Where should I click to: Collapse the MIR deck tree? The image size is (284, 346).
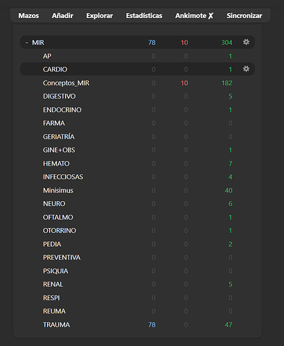27,42
